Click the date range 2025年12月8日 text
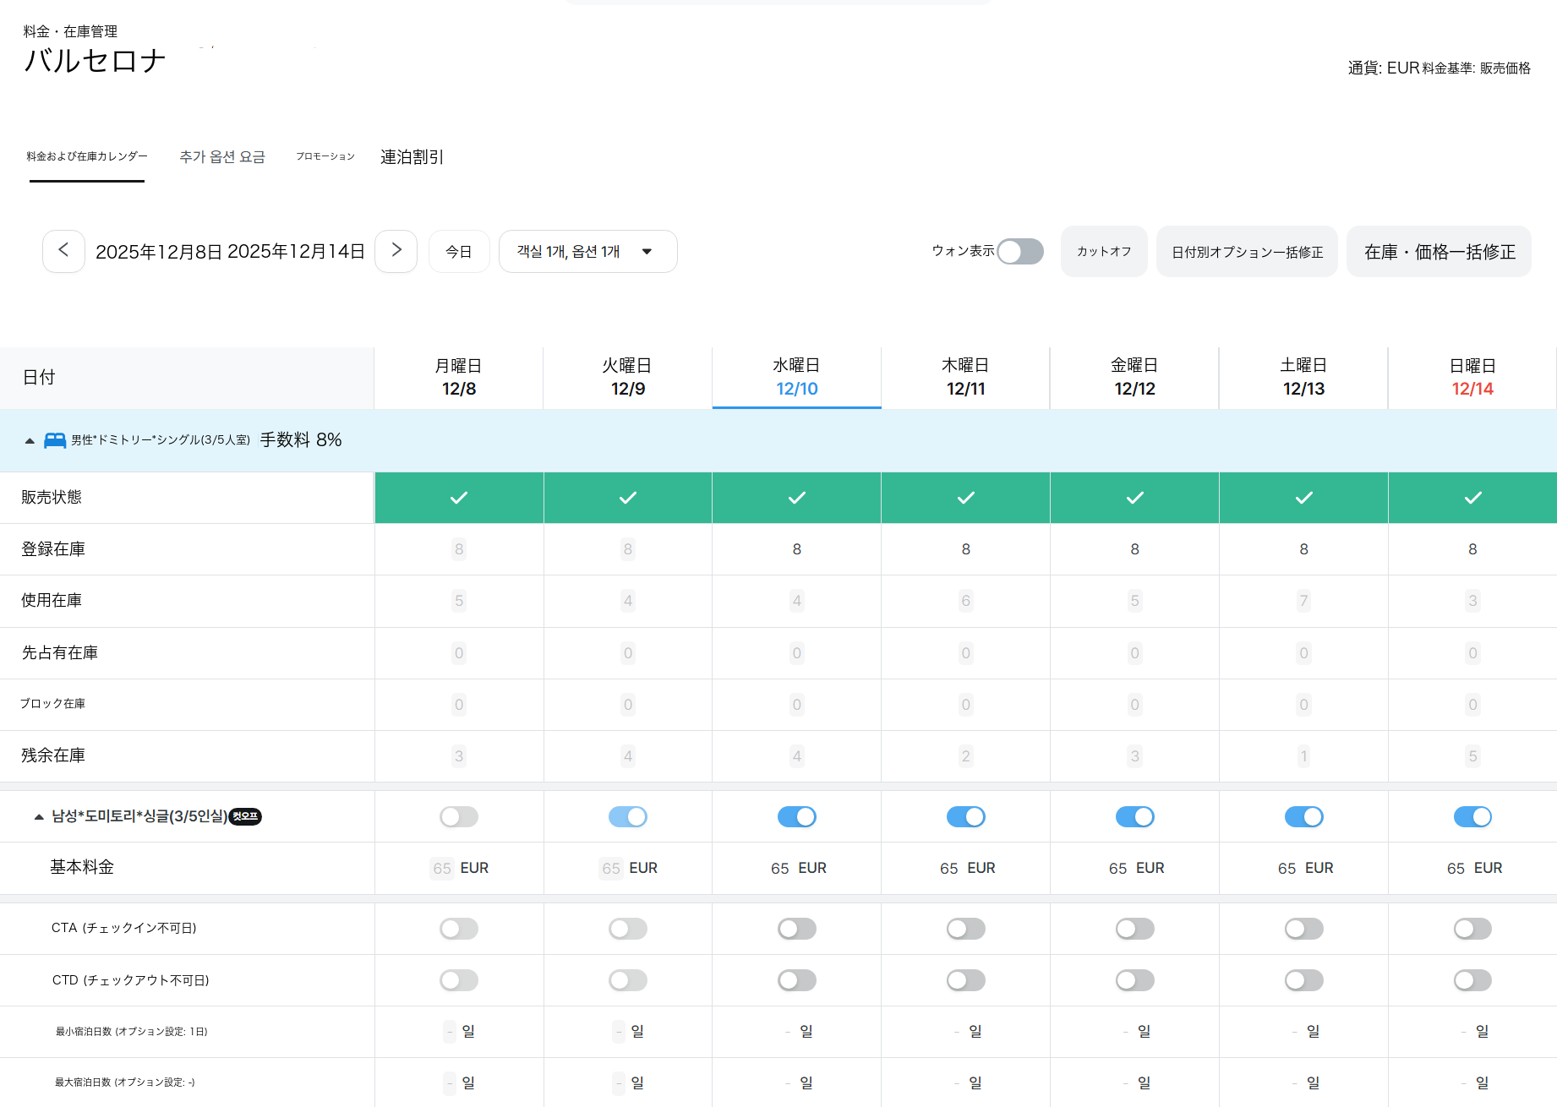 pyautogui.click(x=159, y=251)
